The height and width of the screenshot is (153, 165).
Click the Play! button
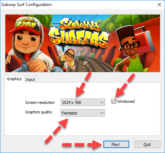point(116,144)
